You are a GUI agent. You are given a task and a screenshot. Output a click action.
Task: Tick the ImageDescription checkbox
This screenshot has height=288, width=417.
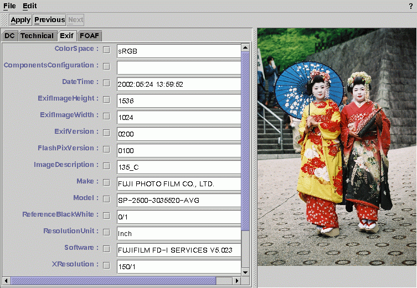point(106,166)
